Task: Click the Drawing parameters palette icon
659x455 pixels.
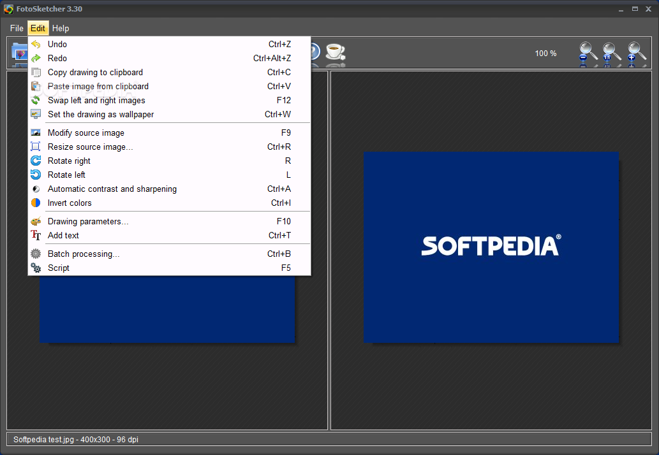Action: point(36,221)
